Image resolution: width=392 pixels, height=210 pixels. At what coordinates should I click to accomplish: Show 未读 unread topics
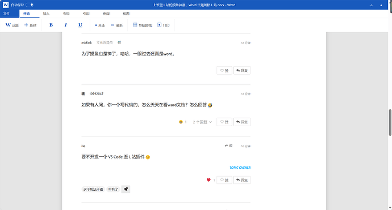coord(100,25)
